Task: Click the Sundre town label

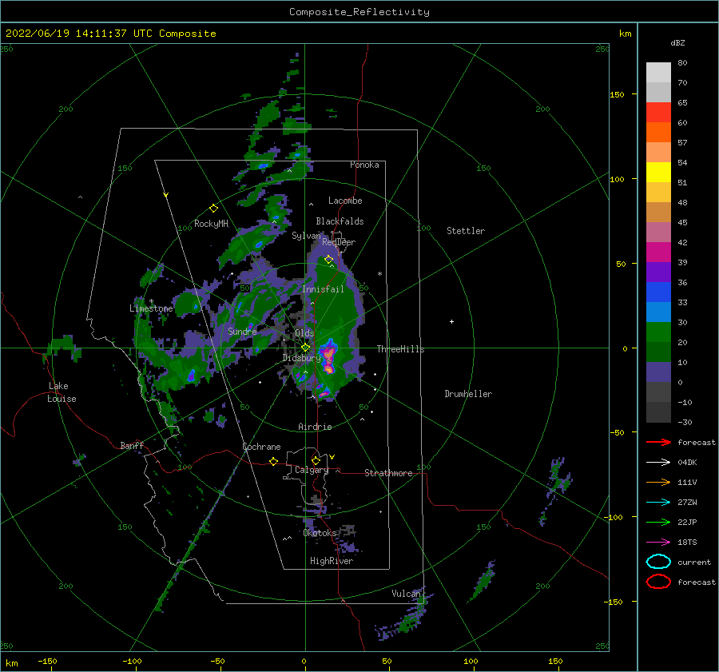Action: point(242,331)
